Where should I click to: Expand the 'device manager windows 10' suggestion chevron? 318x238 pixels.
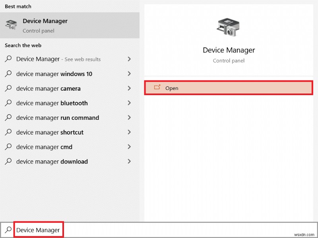[129, 74]
